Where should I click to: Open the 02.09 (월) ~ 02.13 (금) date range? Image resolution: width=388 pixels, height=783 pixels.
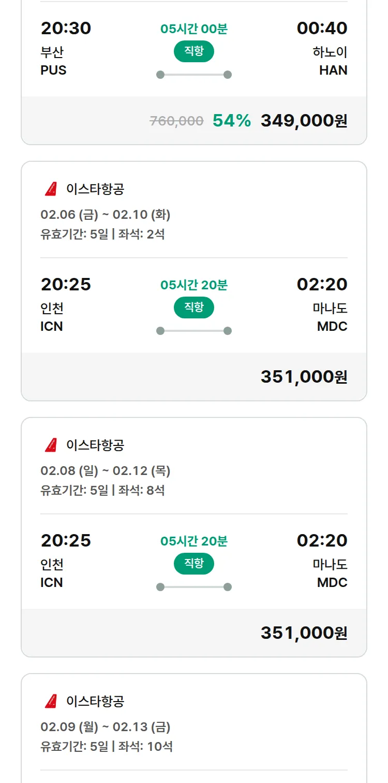106,727
